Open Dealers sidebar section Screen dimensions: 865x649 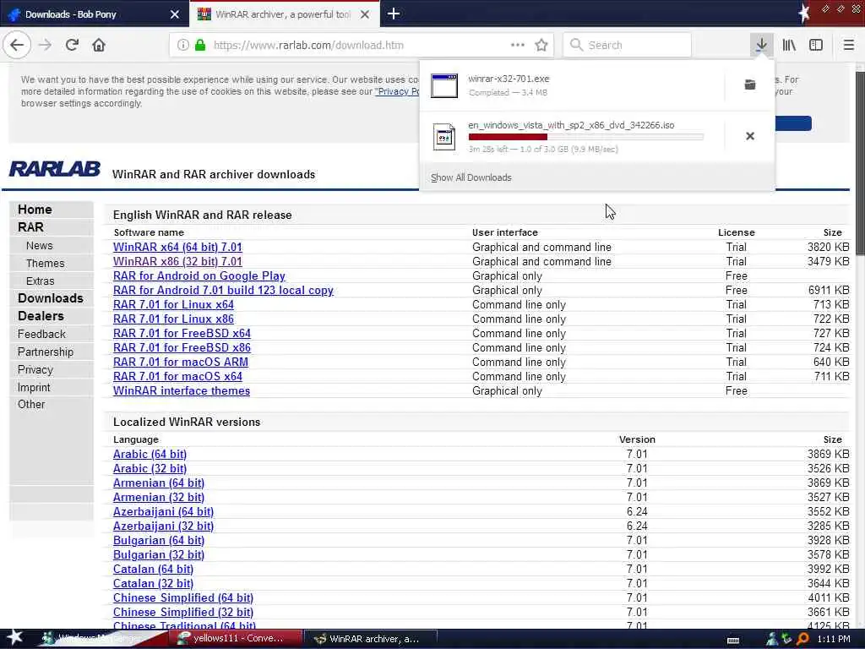coord(41,316)
